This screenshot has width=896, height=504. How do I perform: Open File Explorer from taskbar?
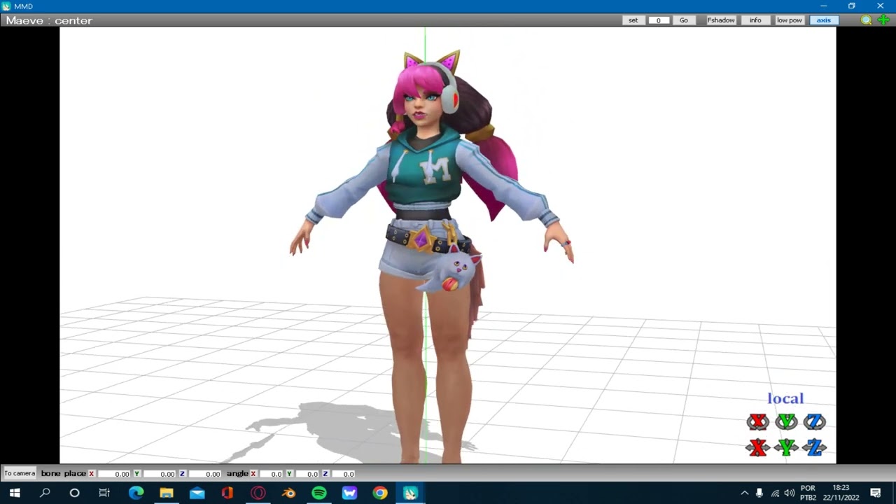pyautogui.click(x=167, y=493)
